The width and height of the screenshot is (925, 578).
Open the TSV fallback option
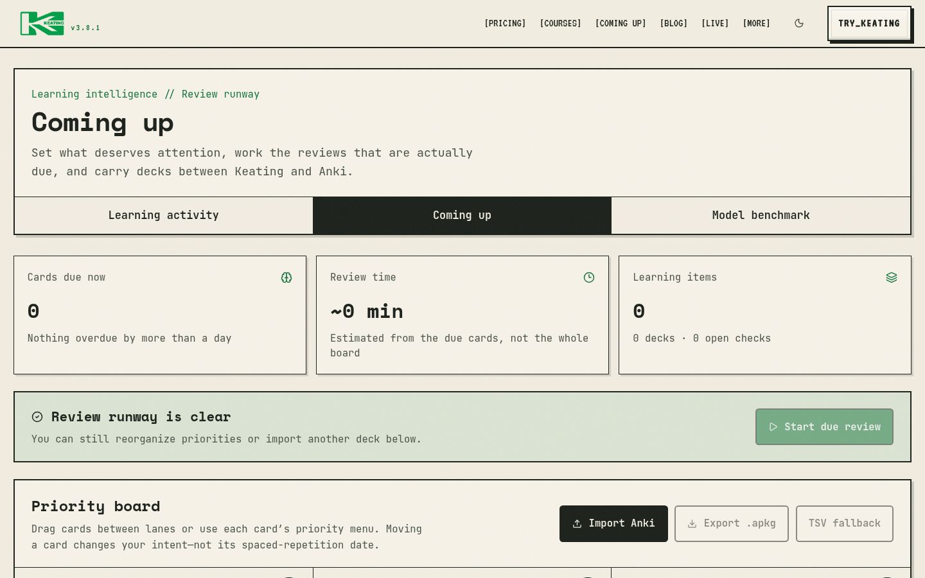(x=845, y=523)
